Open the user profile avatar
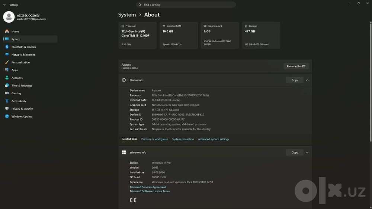Image resolution: width=372 pixels, height=209 pixels. point(9,17)
